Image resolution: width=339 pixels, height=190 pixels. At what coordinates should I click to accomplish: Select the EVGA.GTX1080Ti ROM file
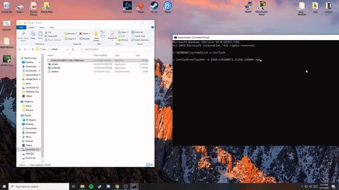coord(97,61)
